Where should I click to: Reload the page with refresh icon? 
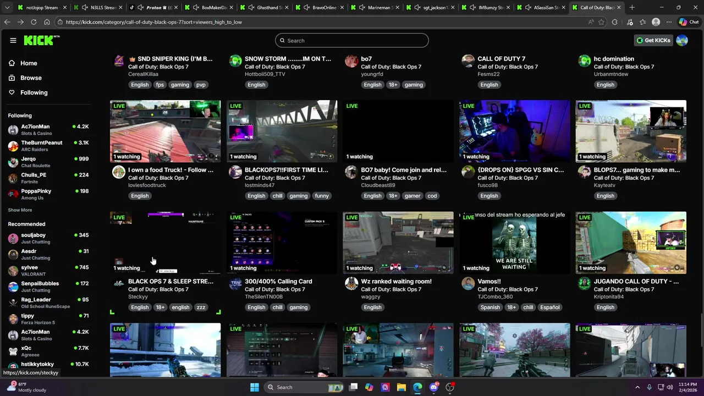(x=34, y=22)
